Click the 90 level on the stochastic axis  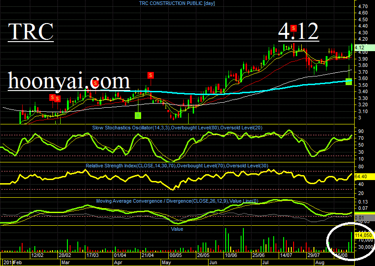point(361,131)
